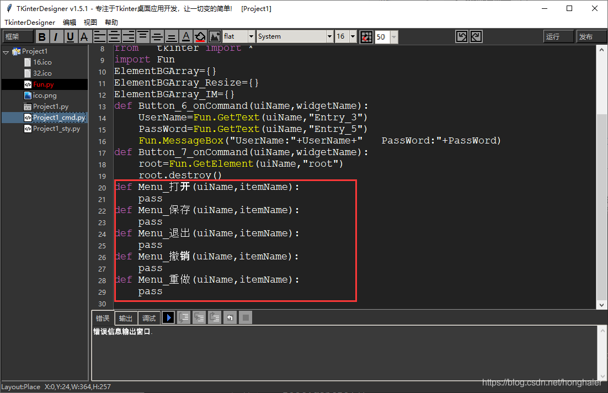Click the code editor vertical scrollbar thumb
This screenshot has height=393, width=608.
tap(601, 207)
